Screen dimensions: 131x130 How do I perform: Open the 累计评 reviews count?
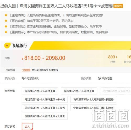tap(128, 59)
